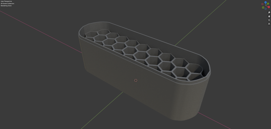The image size is (271, 129).
Task: Switch between perspective and orthographic projection
Action: [269, 24]
